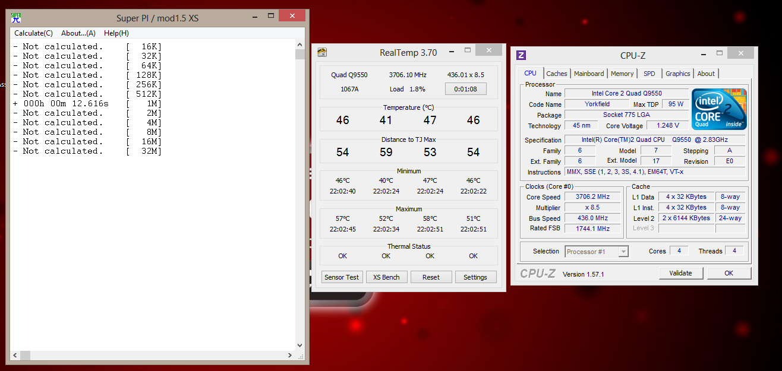Screen dimensions: 782x371
Task: Switch to the Mainboard tab
Action: tap(589, 74)
